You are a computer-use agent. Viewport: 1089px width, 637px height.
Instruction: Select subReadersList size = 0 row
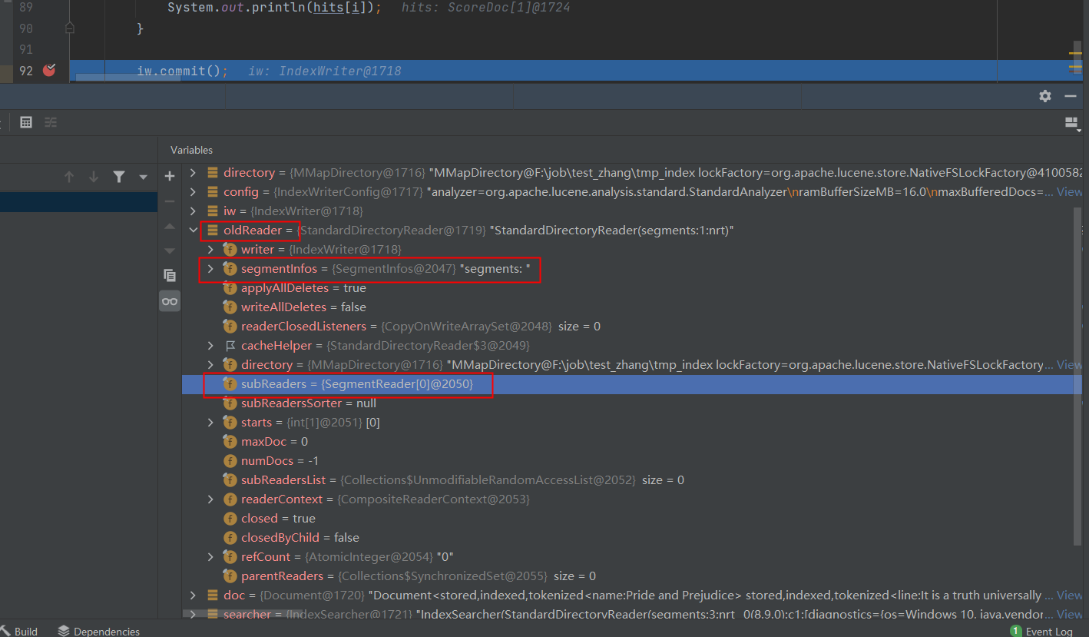[x=631, y=480]
